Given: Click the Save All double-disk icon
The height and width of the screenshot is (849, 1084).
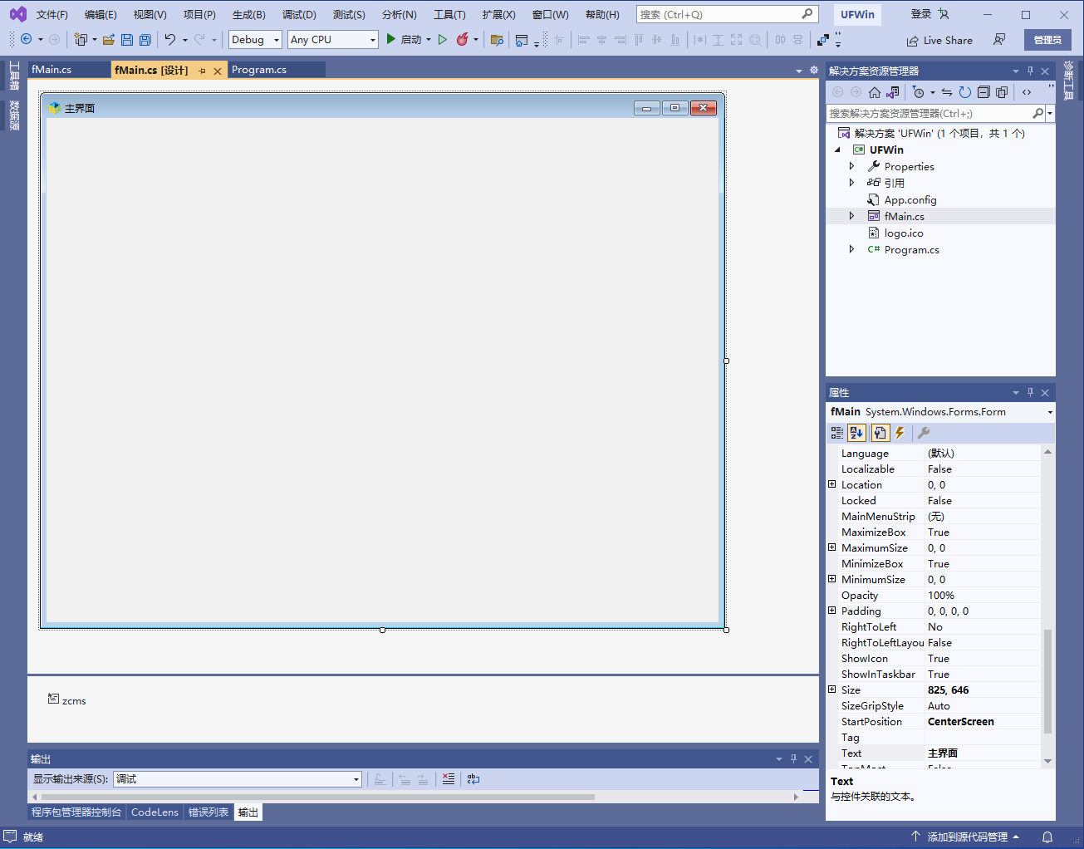Looking at the screenshot, I should [x=145, y=39].
